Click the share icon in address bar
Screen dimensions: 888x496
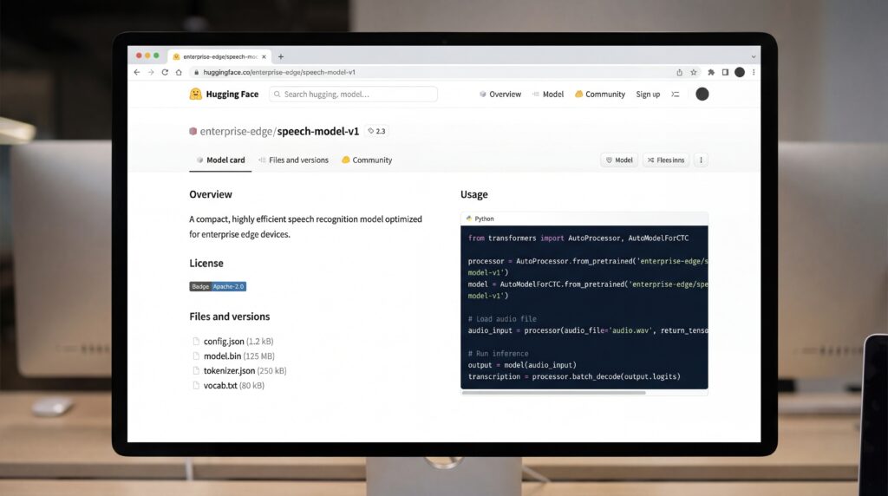click(679, 72)
